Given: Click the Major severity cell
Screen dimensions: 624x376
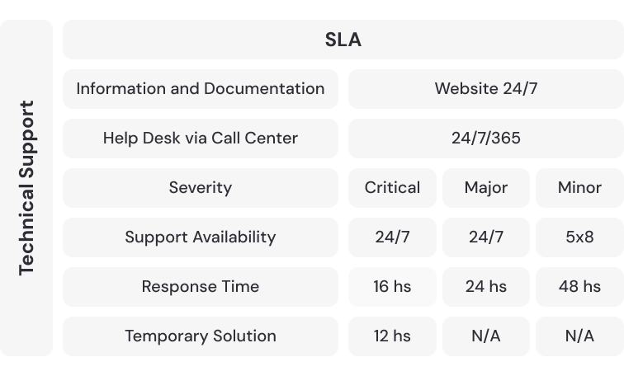Looking at the screenshot, I should coord(485,187).
